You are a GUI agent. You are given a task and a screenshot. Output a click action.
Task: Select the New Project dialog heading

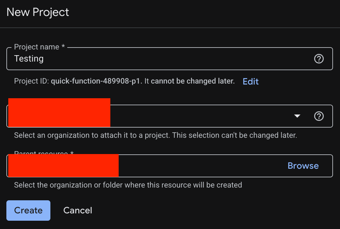[x=38, y=12]
